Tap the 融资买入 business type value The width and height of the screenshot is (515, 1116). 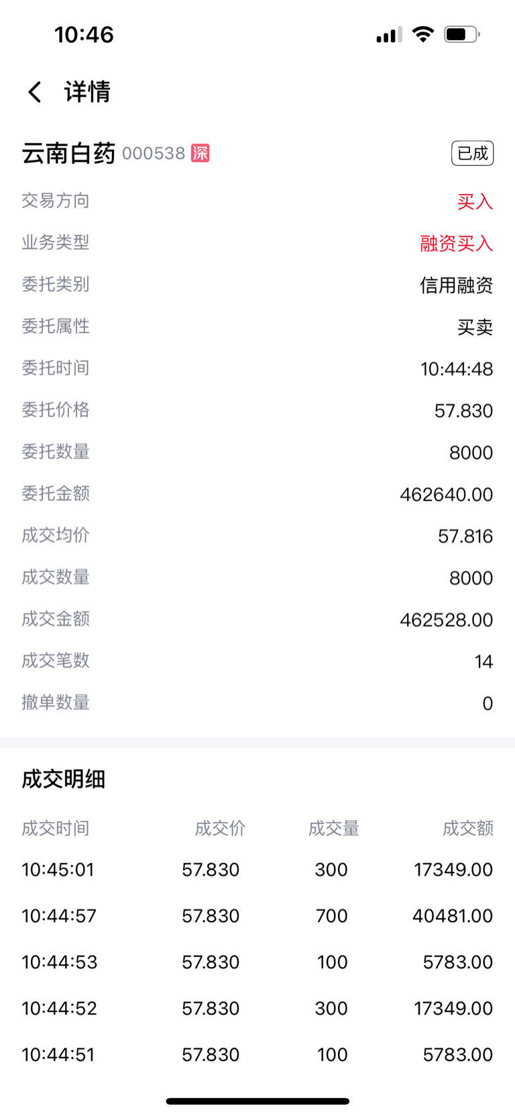click(457, 243)
